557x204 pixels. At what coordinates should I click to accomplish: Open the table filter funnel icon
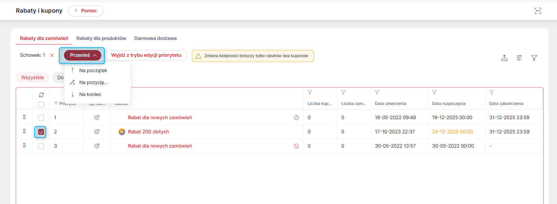[x=534, y=58]
